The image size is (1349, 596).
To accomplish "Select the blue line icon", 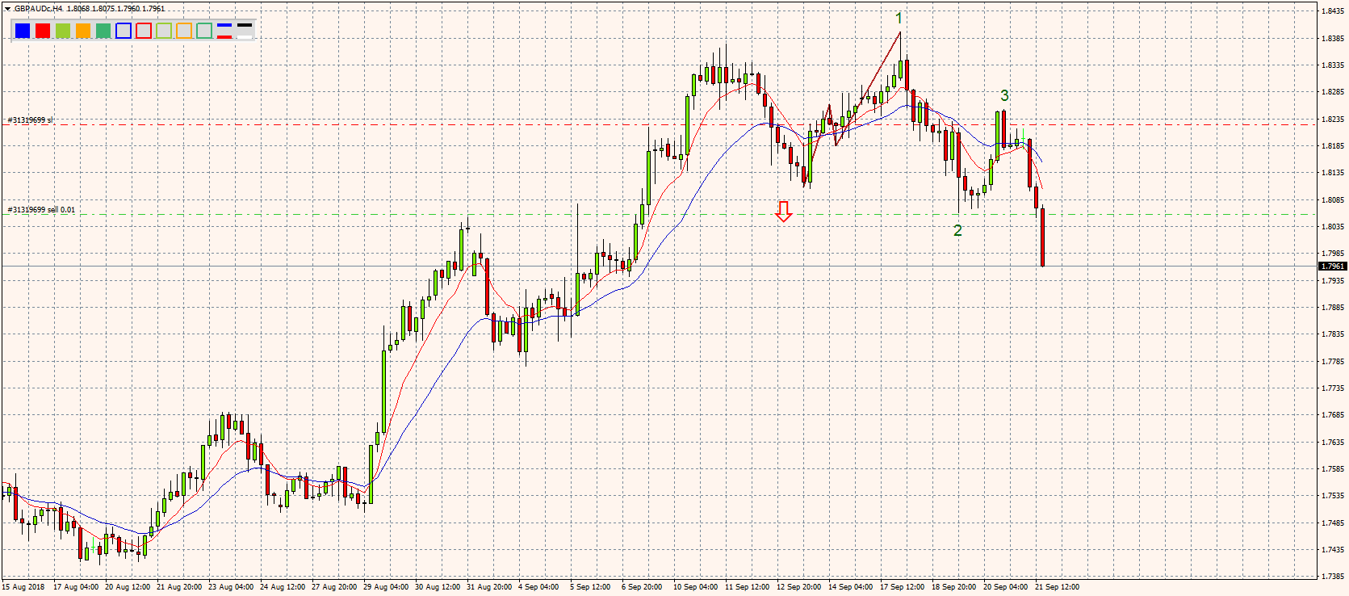I will (224, 26).
